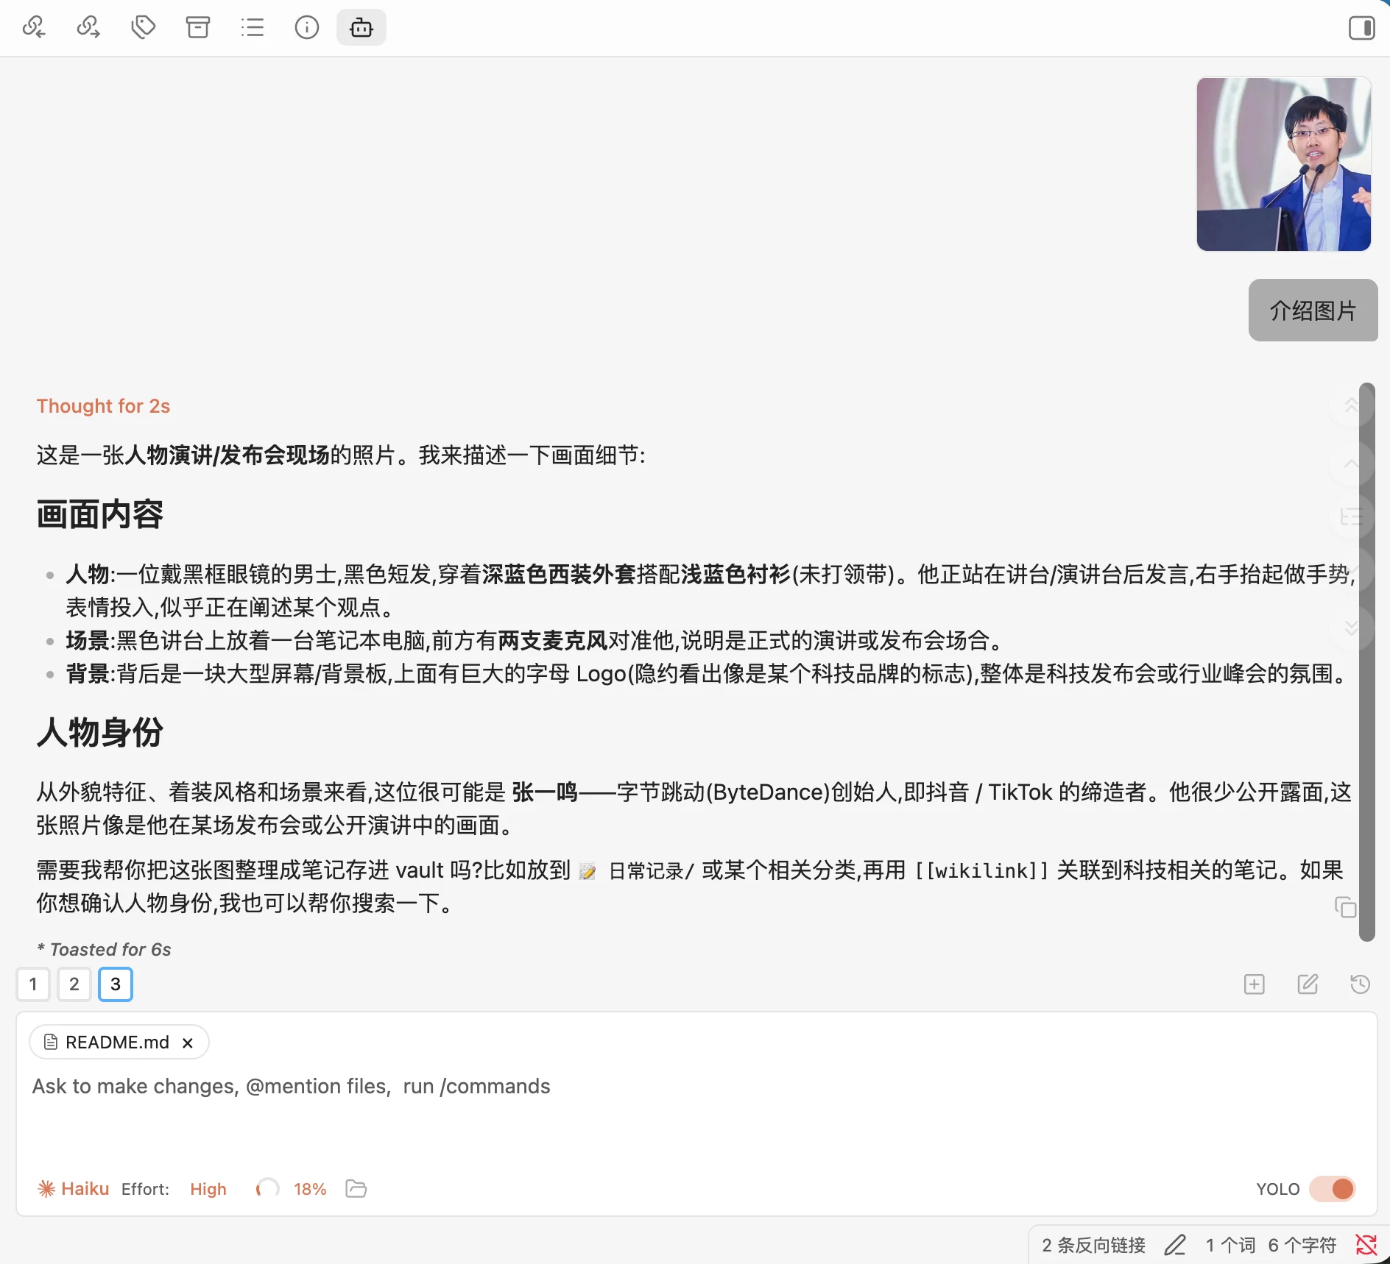
Task: Select the robot chat assistant icon
Action: [x=361, y=28]
